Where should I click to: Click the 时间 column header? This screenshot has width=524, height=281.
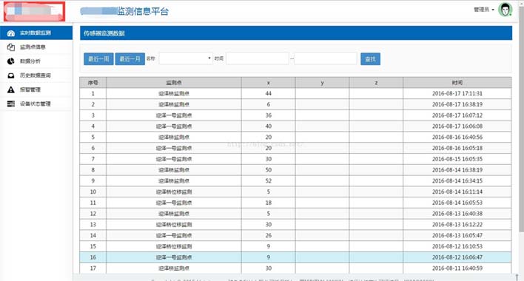click(457, 82)
